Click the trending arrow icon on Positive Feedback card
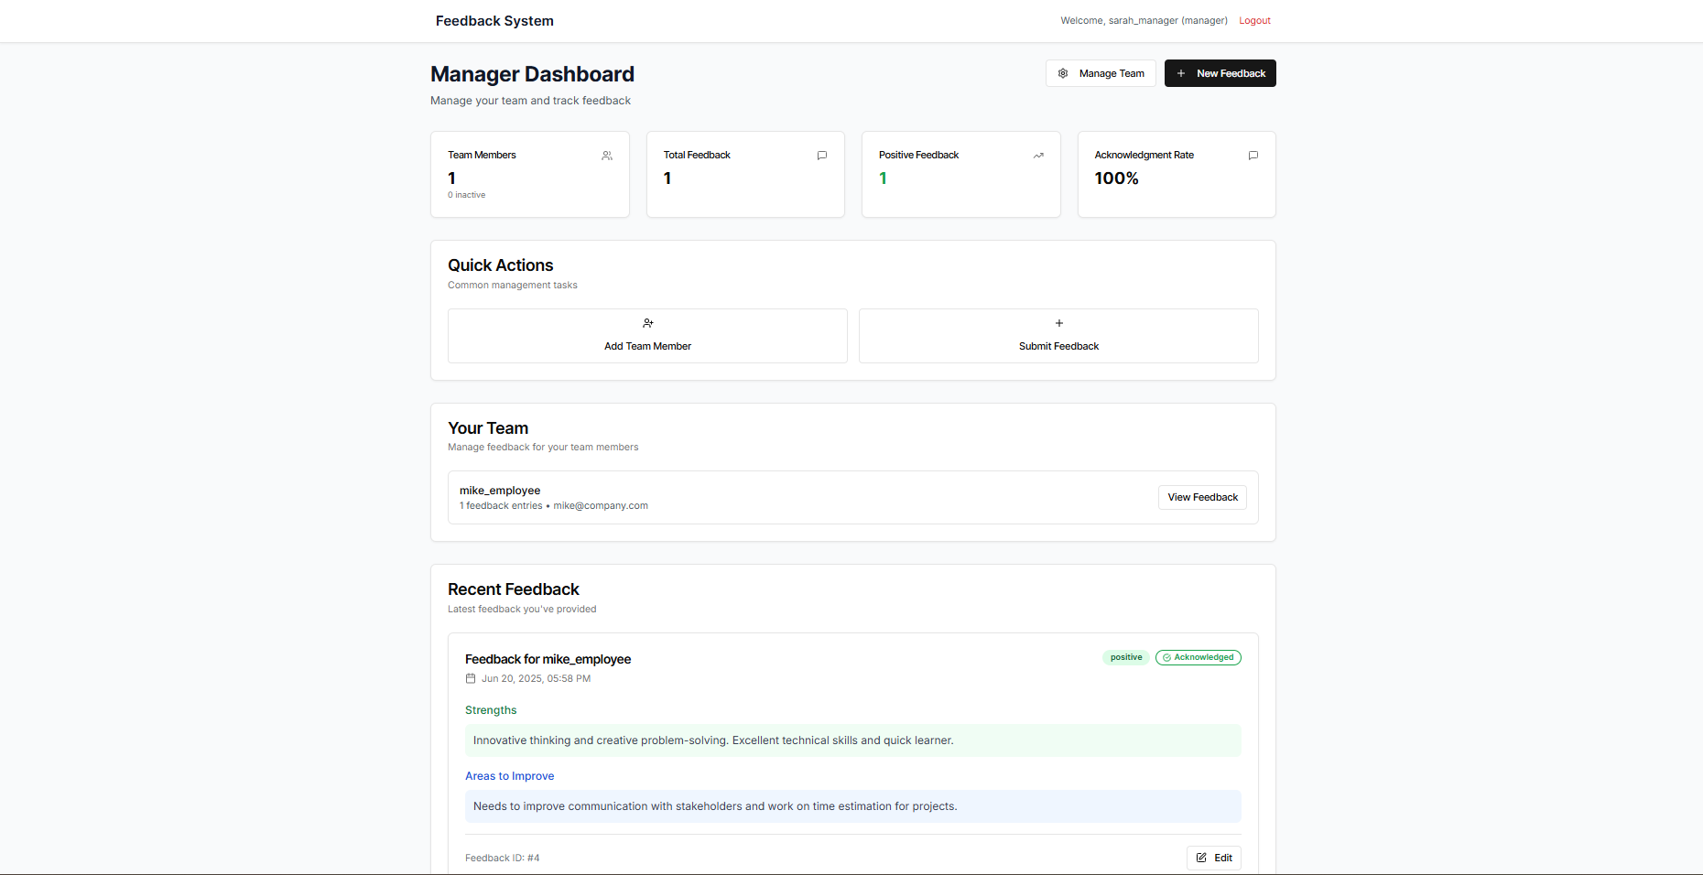The width and height of the screenshot is (1703, 875). [x=1038, y=156]
